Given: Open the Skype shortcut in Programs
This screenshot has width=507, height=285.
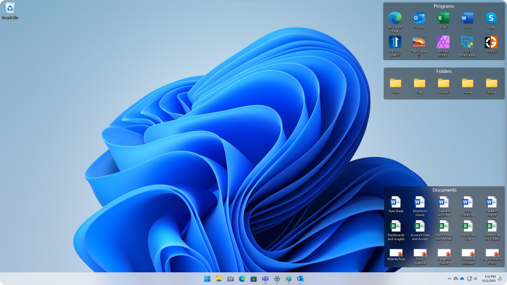Looking at the screenshot, I should point(491,18).
